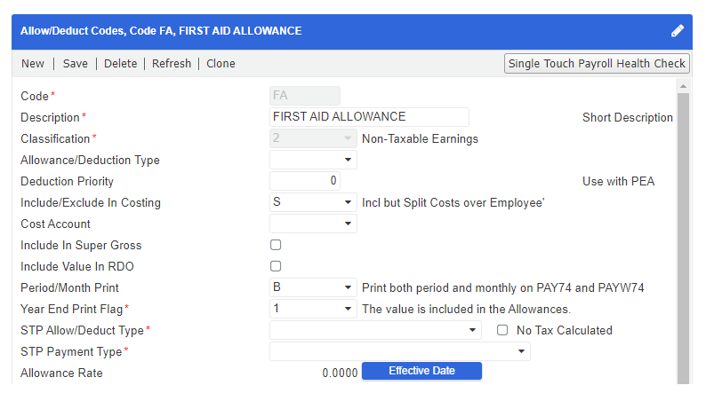This screenshot has width=706, height=393.
Task: Click Clone in the toolbar
Action: [221, 64]
